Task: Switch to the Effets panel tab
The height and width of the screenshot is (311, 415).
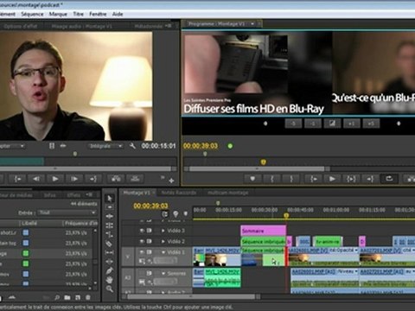Action: [73, 195]
